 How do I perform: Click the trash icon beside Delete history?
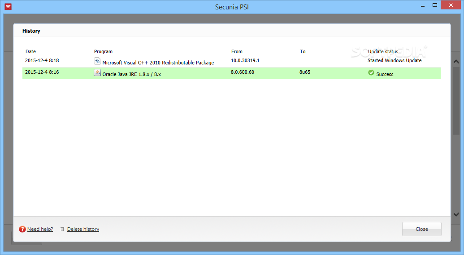tap(62, 229)
